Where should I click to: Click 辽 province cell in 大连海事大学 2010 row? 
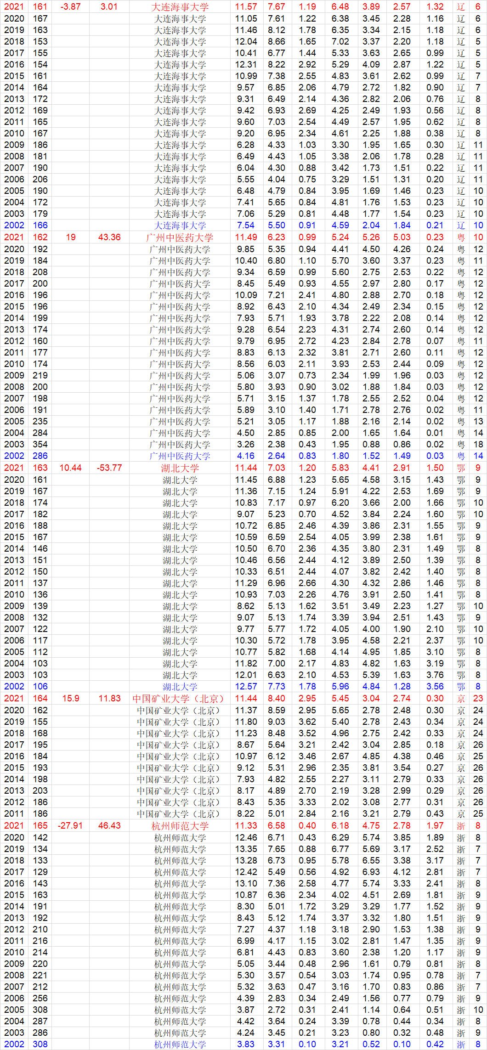[x=461, y=134]
